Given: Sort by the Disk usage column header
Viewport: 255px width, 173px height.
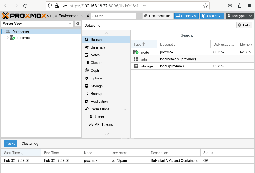Looking at the screenshot, I should tap(224, 44).
